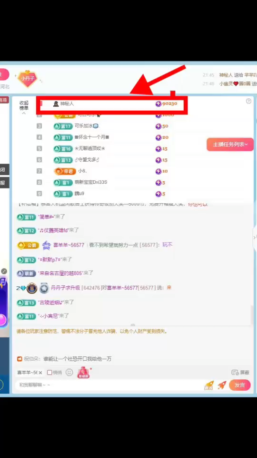Click the 富16 level badge
The image size is (257, 458).
point(63,149)
